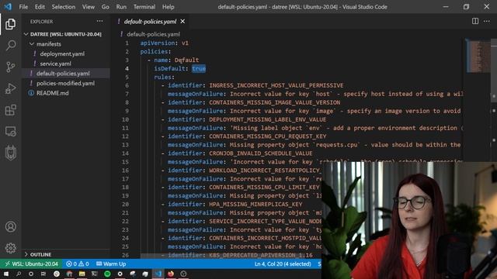Image resolution: width=497 pixels, height=279 pixels.
Task: Open the Run menu
Action: pos(121,7)
